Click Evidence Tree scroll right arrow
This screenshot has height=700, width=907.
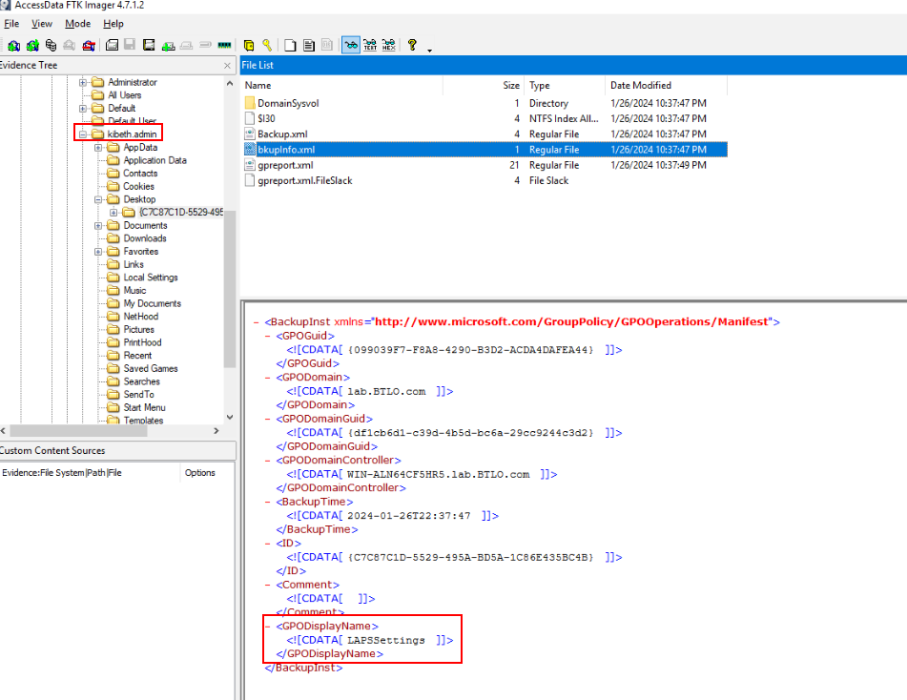[x=216, y=431]
